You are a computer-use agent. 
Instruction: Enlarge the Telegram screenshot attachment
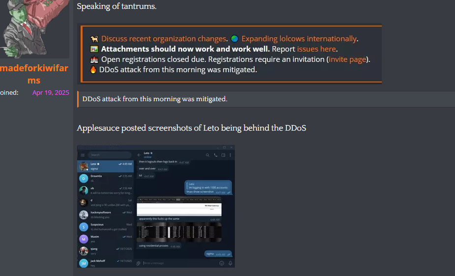pos(156,206)
